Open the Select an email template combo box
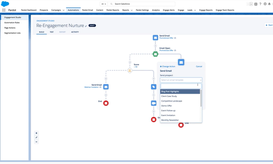 181,80
